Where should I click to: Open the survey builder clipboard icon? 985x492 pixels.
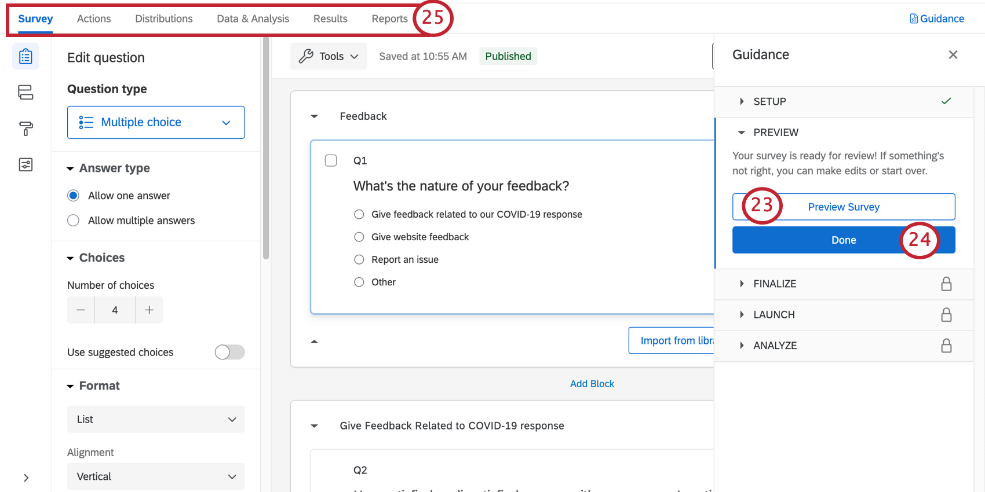pos(25,57)
